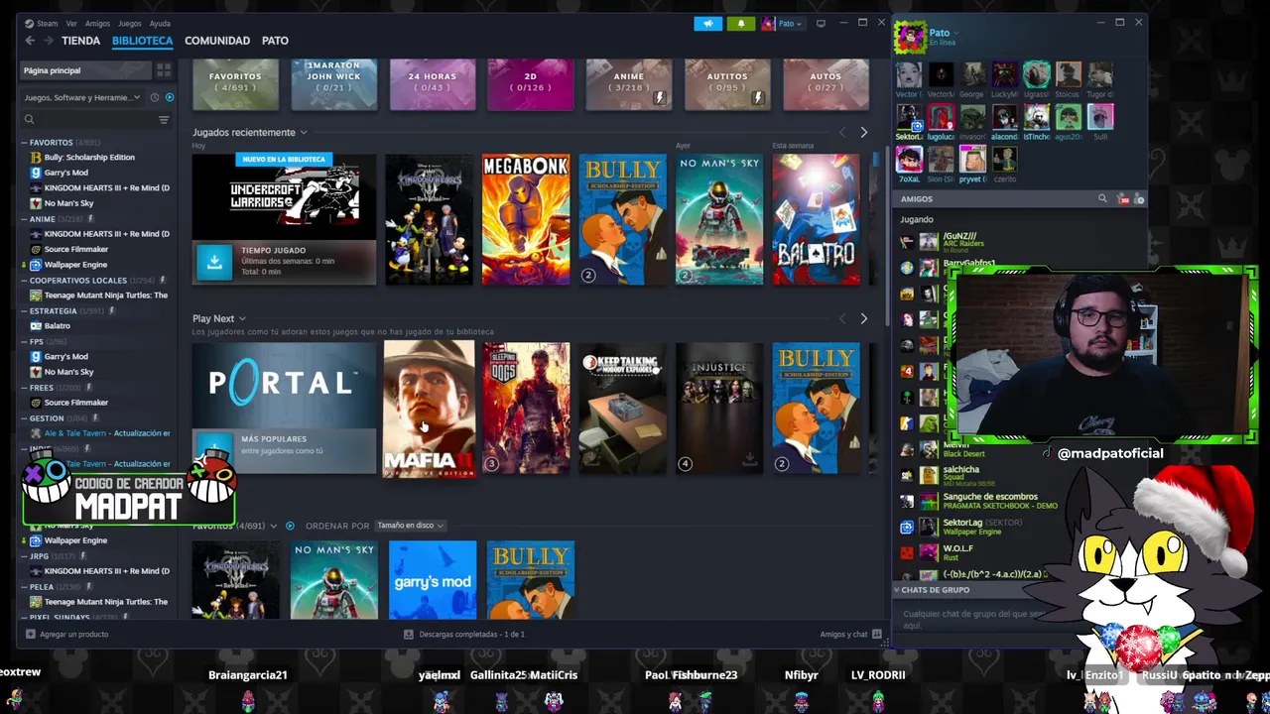Image resolution: width=1270 pixels, height=714 pixels.
Task: Open the 24 HORAS collection card
Action: click(x=432, y=84)
